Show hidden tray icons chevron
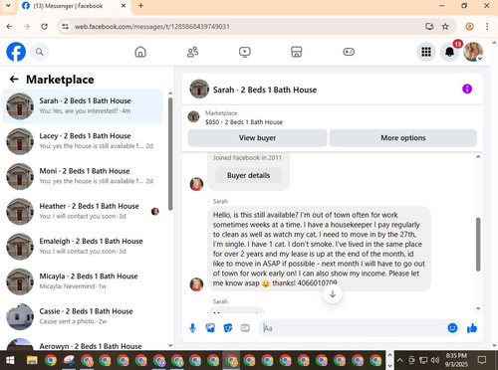 (x=400, y=360)
